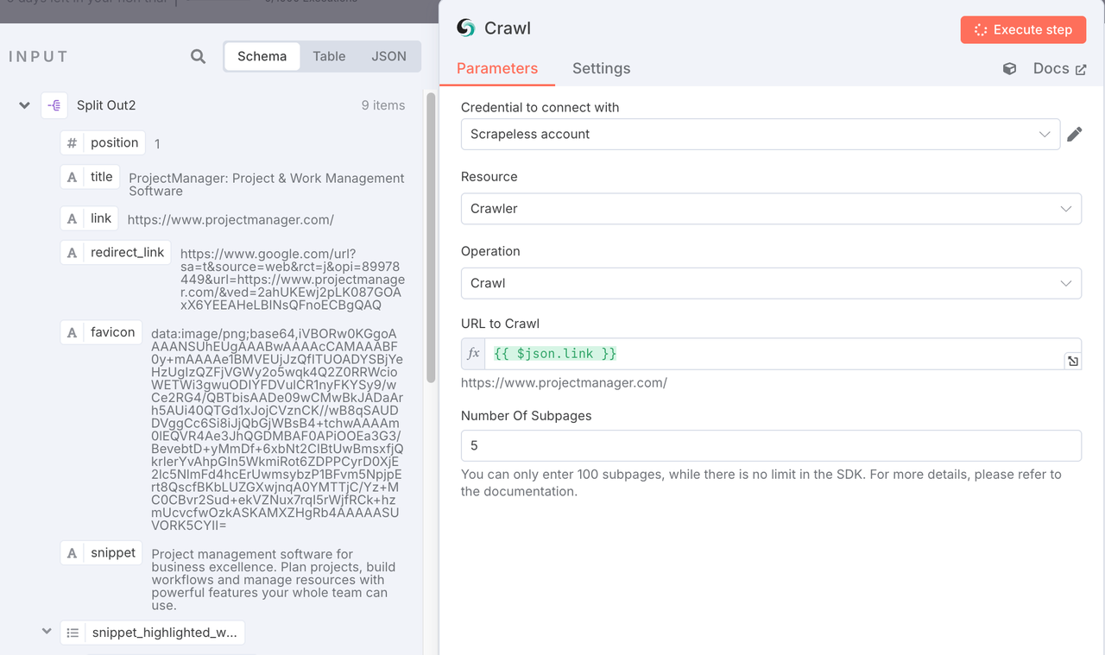Click the Number Of Subpages input field
The width and height of the screenshot is (1105, 655).
pos(771,445)
